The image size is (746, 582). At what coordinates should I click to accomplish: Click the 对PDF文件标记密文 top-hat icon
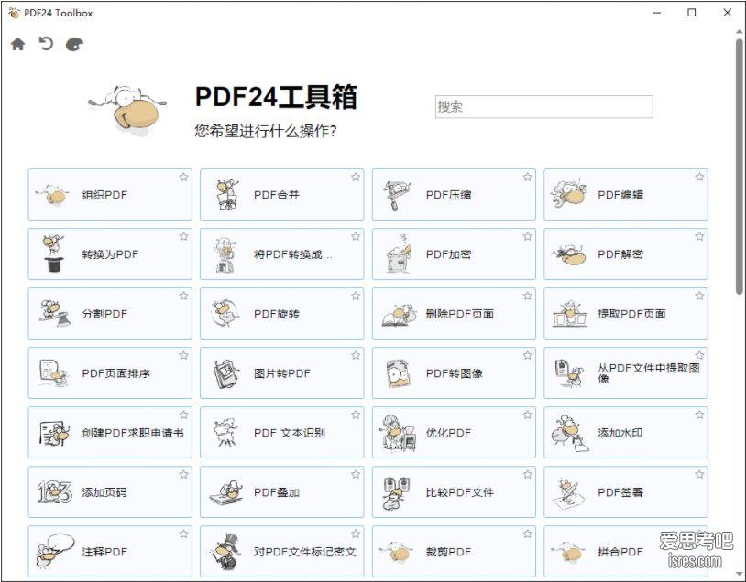(225, 551)
